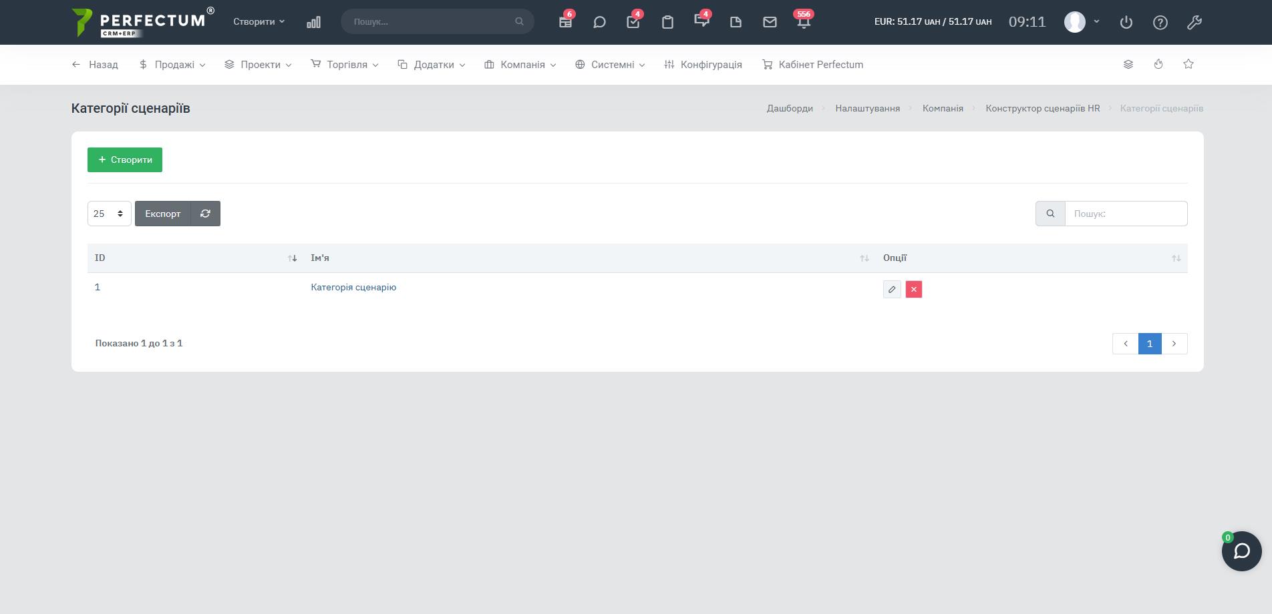Click the star favorites icon
1272x614 pixels.
1188,64
